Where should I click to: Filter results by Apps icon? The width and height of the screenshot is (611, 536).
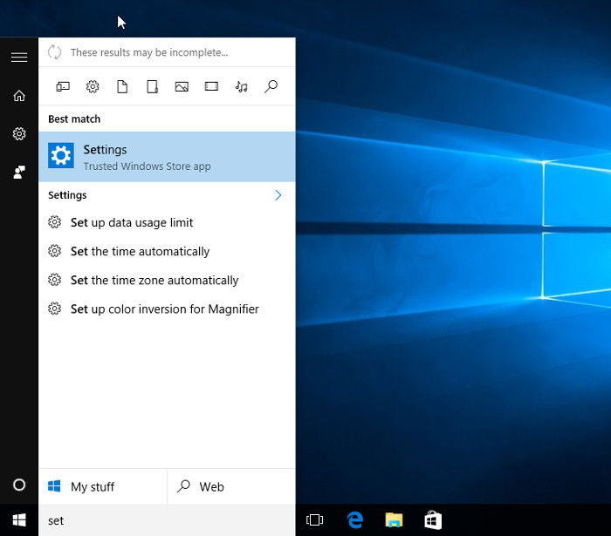63,86
